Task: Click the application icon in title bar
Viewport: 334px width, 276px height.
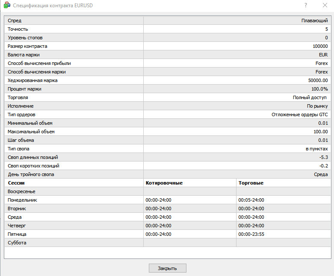Action: pyautogui.click(x=7, y=5)
